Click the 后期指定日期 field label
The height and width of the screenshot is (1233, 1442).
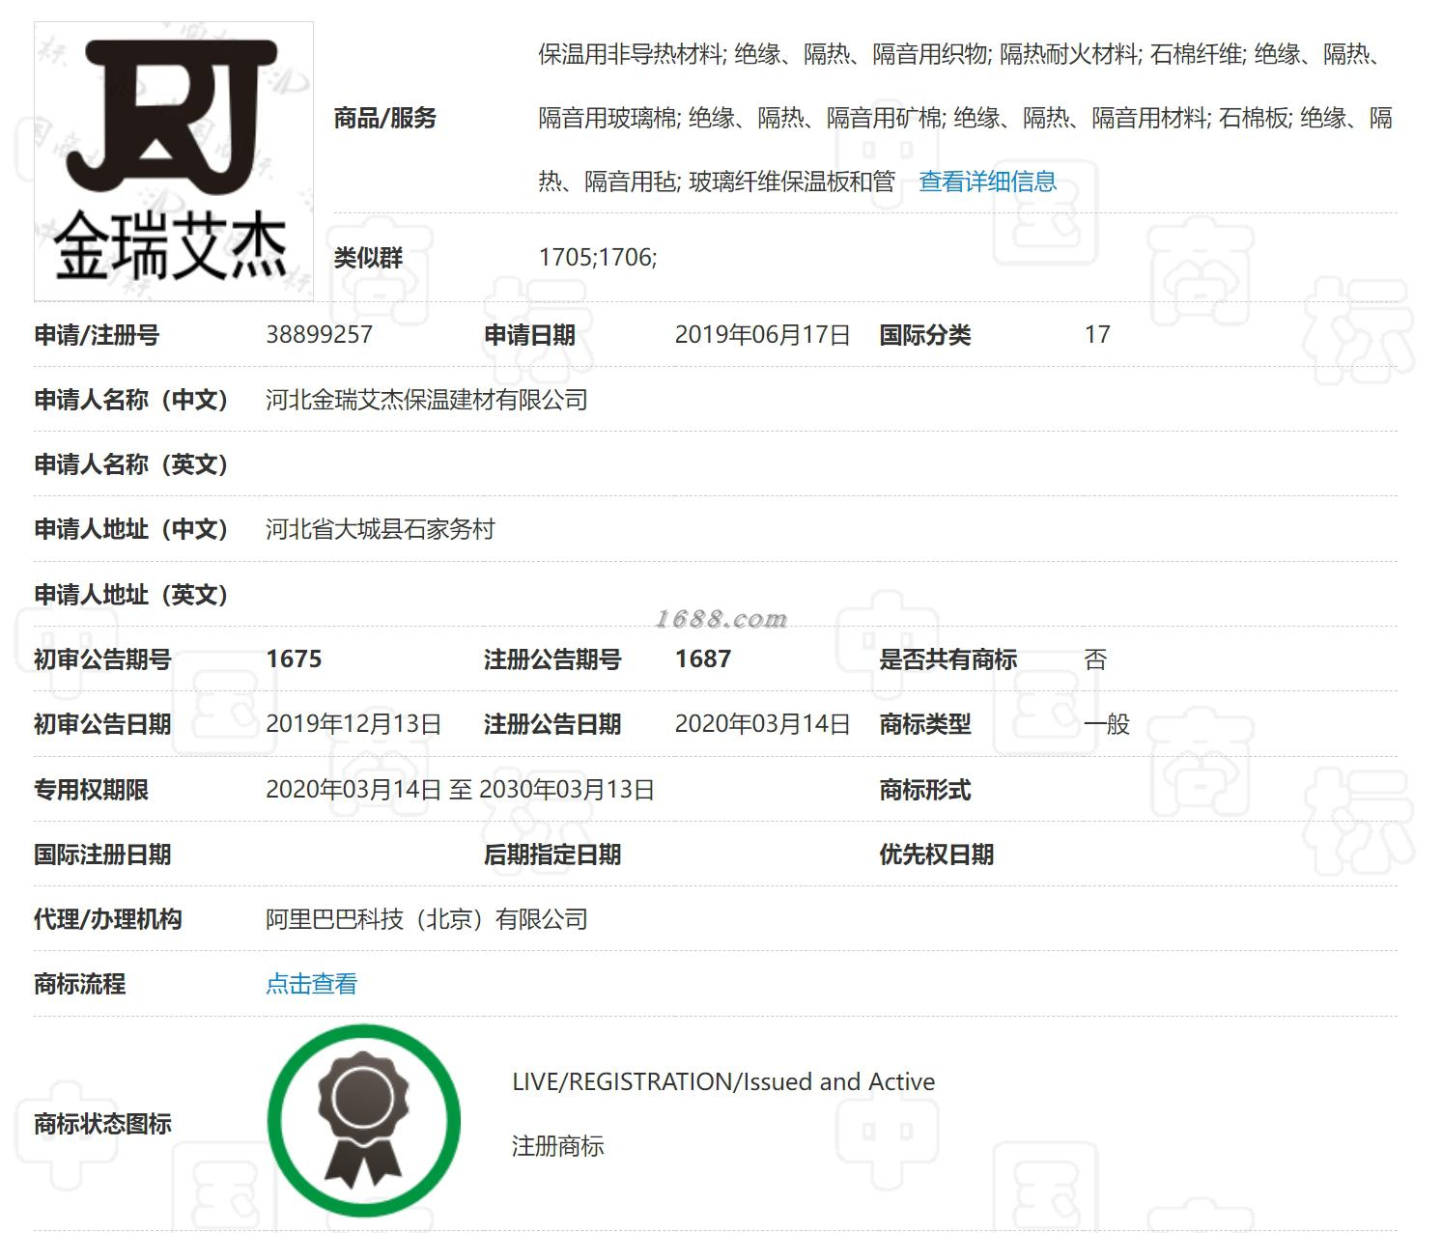[552, 855]
